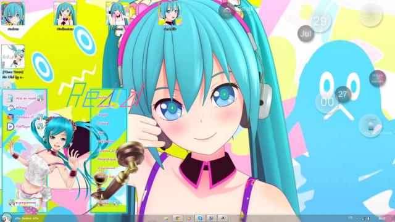Open the volume icon in system tray
Screen dimensions: 395x222
tap(369, 218)
